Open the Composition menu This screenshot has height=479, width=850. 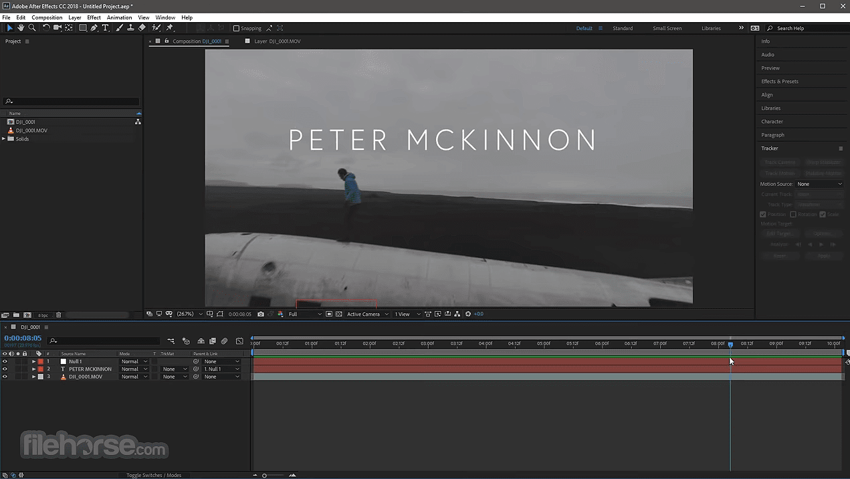pos(46,17)
